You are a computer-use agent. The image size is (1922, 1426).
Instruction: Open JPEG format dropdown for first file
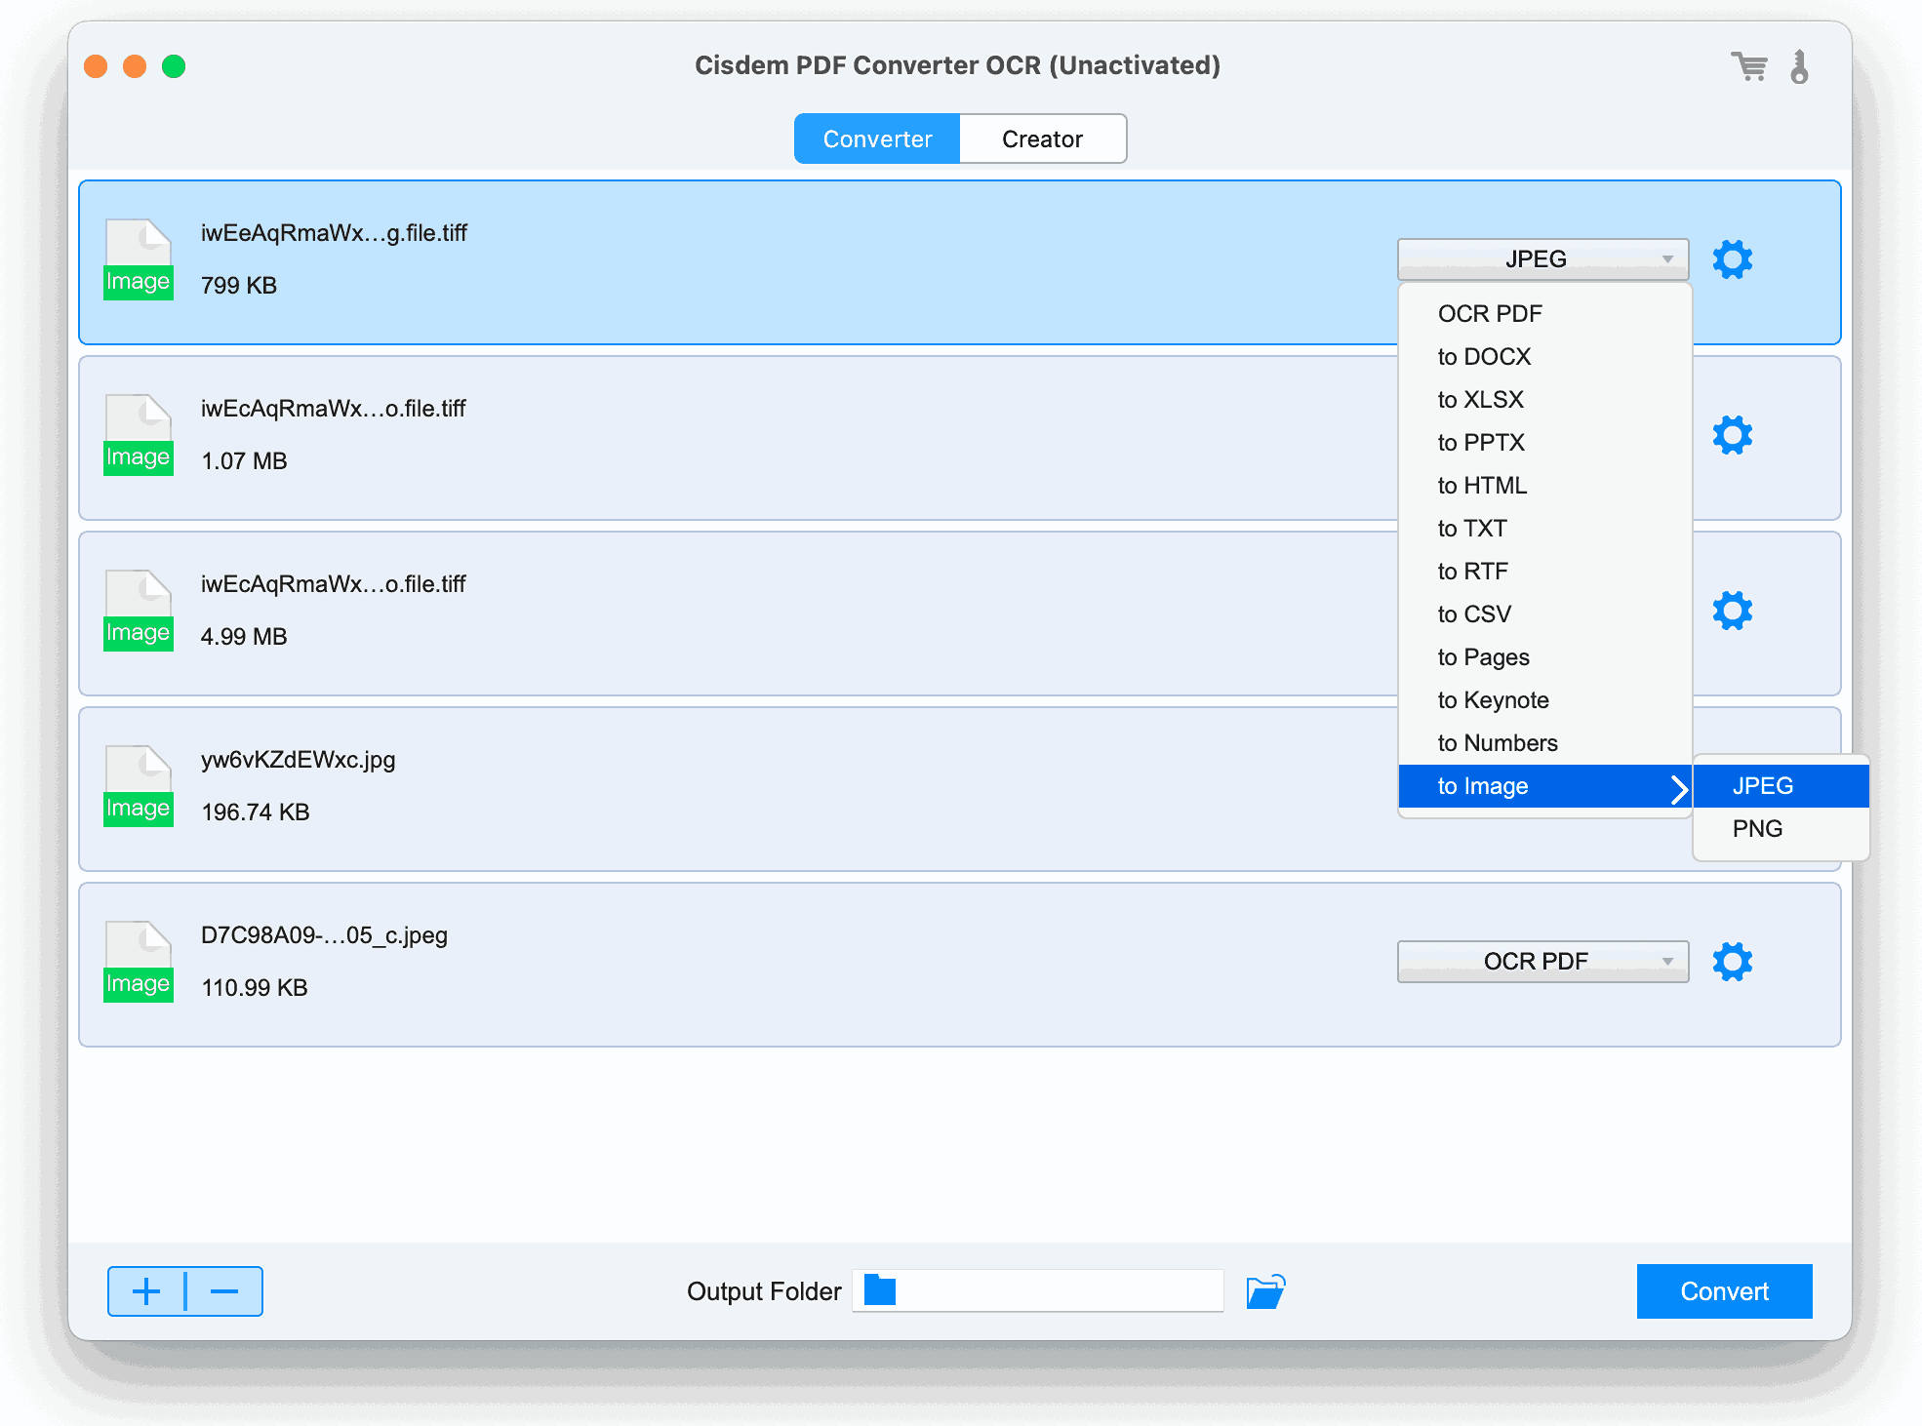click(x=1542, y=259)
